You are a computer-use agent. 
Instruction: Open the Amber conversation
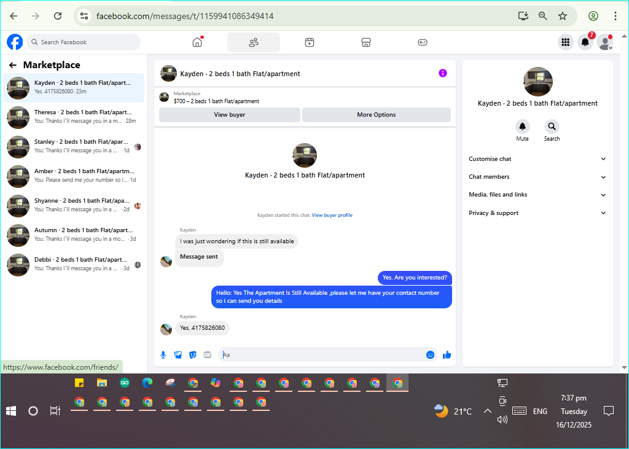pyautogui.click(x=74, y=176)
